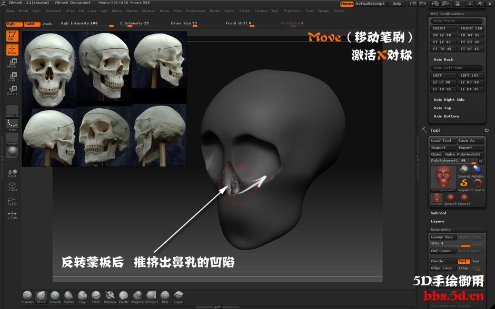Adjust the Rgb Intensity slider
Image resolution: width=495 pixels, height=309 pixels.
[87, 24]
